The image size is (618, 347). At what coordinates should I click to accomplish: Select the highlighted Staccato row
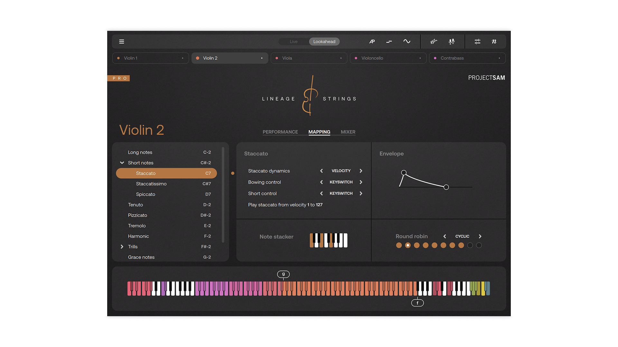pos(166,173)
